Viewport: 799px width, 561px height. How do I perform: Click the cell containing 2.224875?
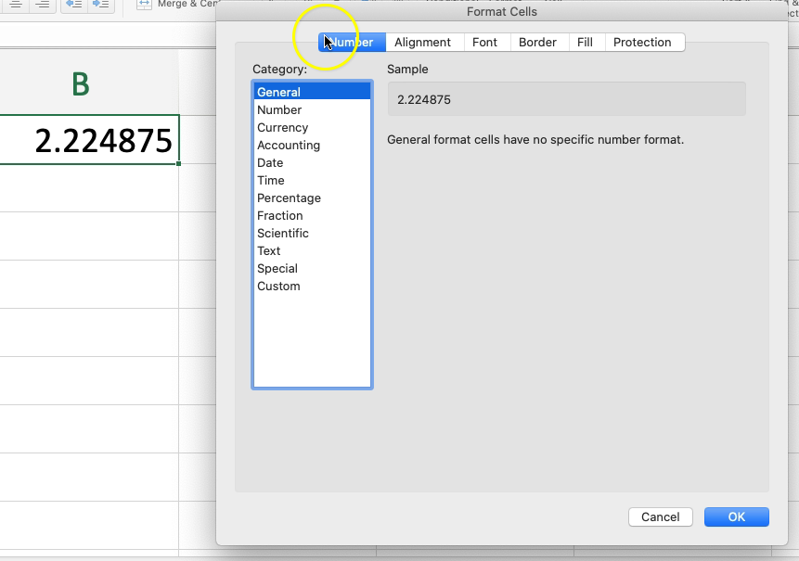(x=88, y=140)
